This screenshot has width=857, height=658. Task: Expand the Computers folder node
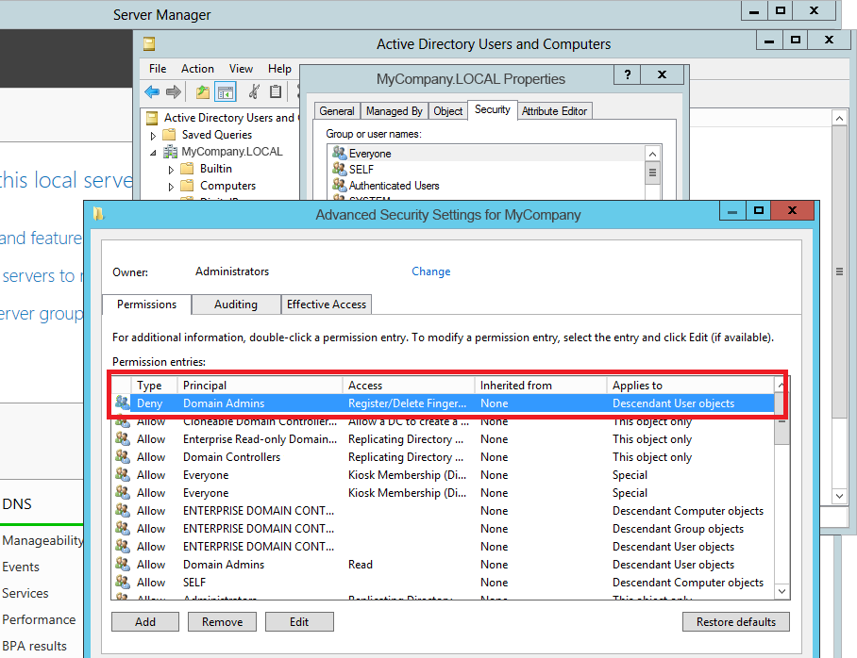point(171,186)
